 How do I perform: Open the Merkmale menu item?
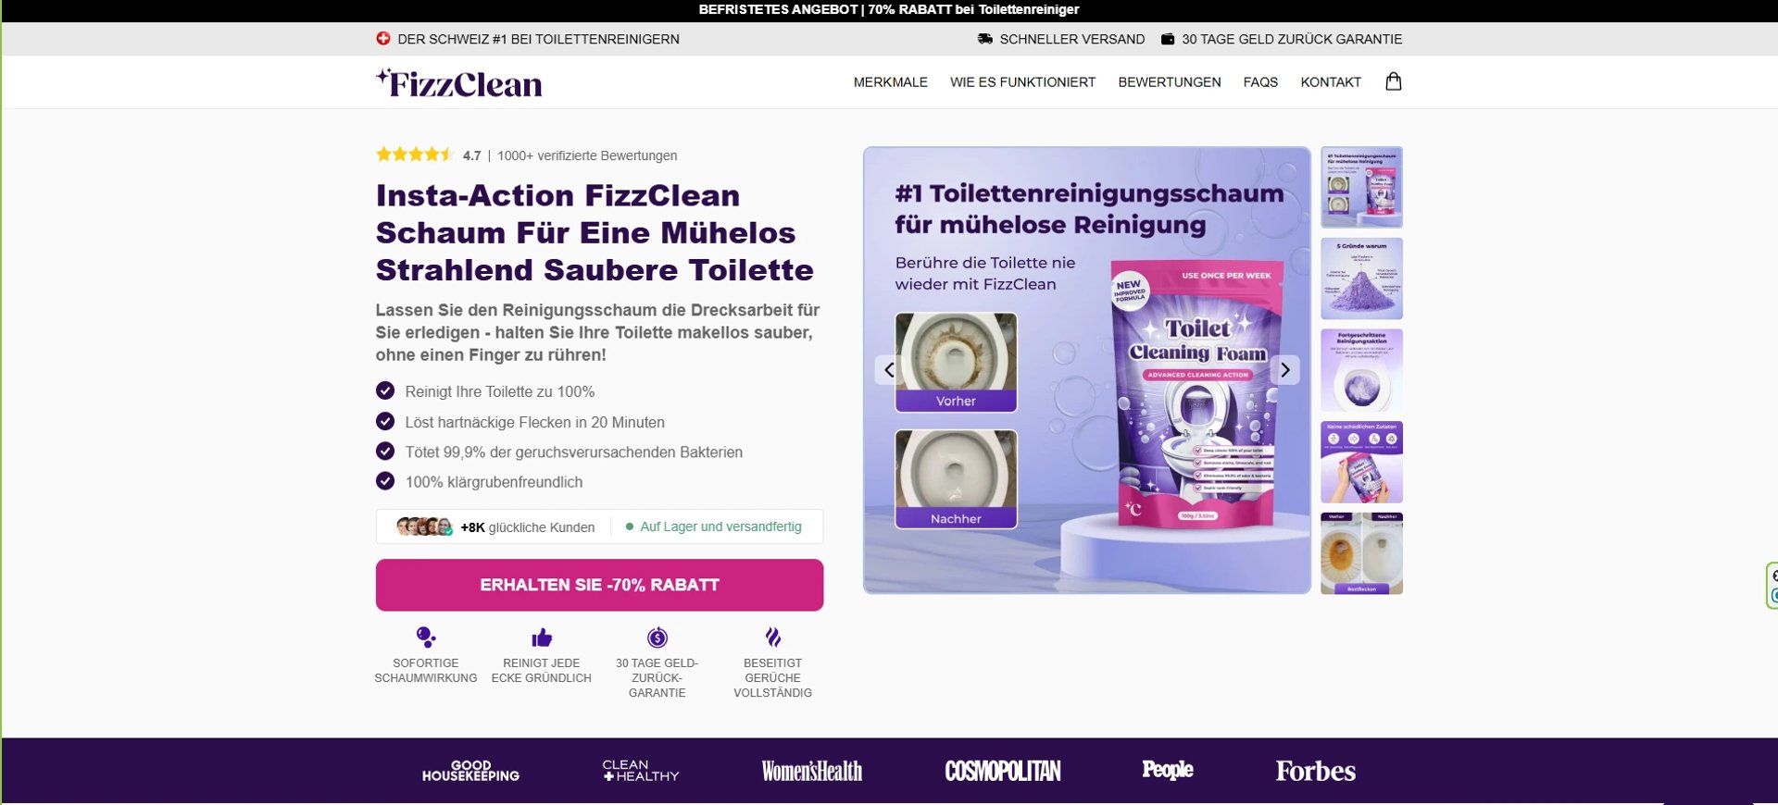(x=890, y=82)
